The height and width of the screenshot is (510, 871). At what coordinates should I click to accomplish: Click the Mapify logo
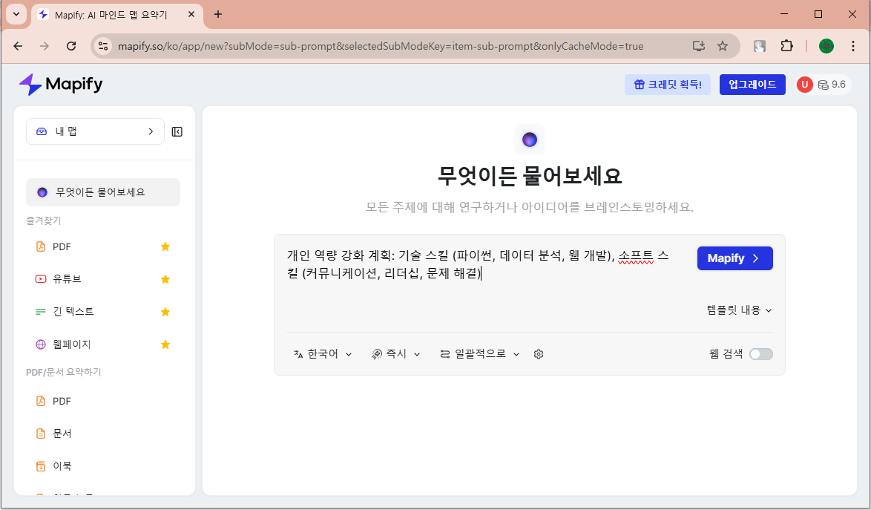[61, 85]
